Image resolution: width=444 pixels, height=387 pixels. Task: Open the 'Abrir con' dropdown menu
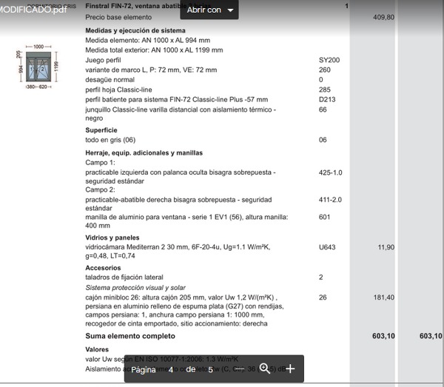(211, 10)
